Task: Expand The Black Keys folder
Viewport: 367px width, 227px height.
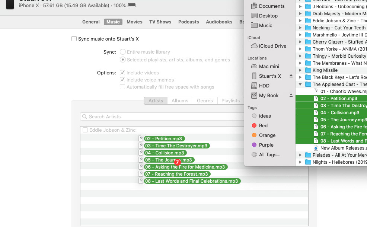Action: [300, 77]
